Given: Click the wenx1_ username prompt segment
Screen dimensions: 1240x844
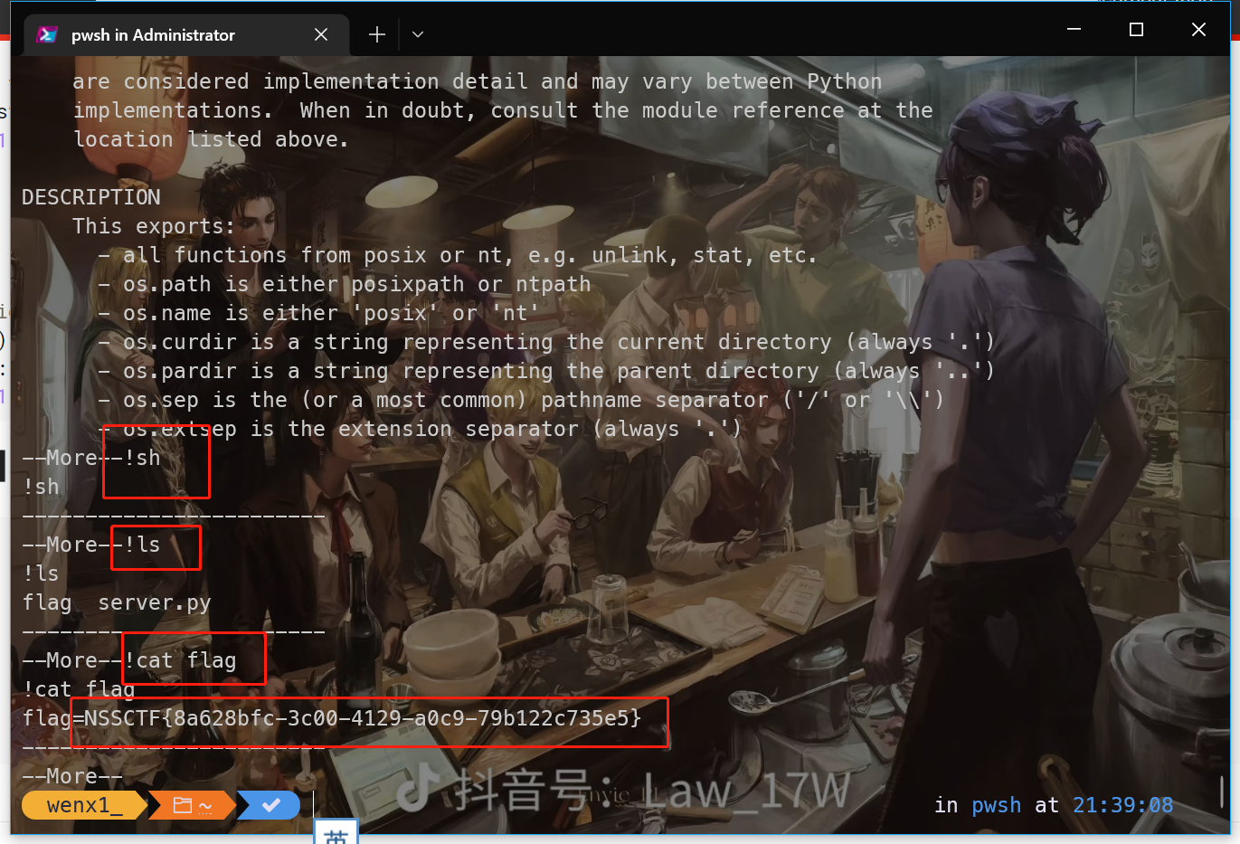Looking at the screenshot, I should [x=84, y=804].
